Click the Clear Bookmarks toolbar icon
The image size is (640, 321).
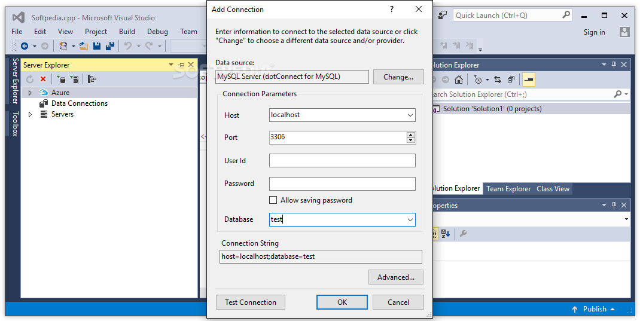tap(470, 45)
